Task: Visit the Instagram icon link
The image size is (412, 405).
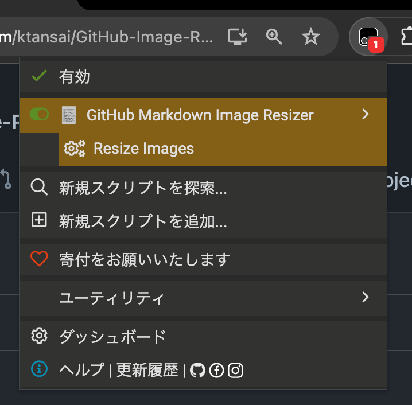Action: click(x=235, y=371)
